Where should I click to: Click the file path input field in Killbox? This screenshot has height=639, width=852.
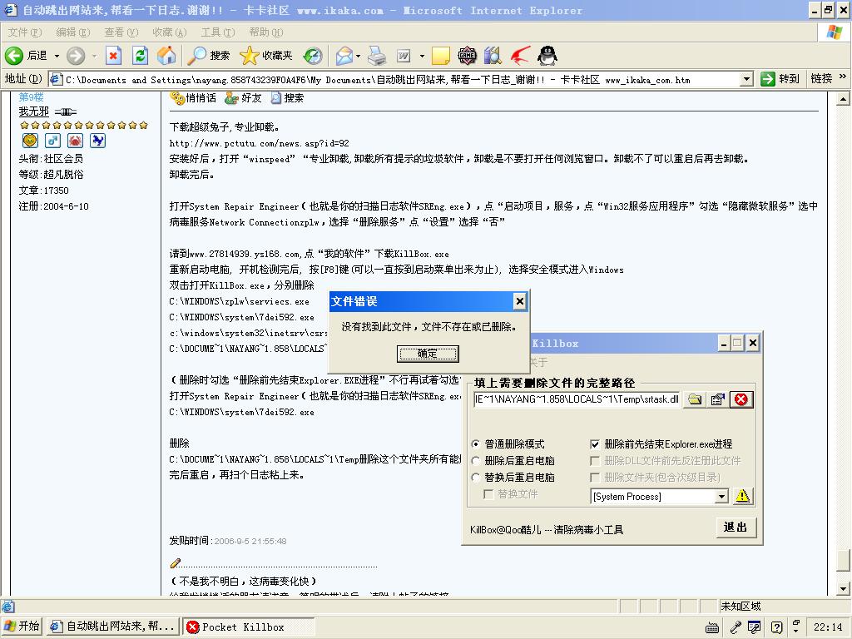point(576,399)
